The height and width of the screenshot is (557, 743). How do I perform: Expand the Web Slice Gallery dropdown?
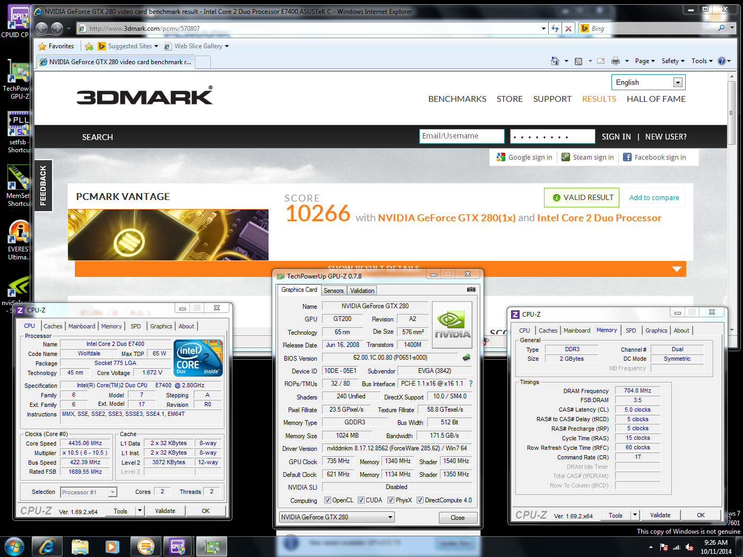pyautogui.click(x=227, y=46)
